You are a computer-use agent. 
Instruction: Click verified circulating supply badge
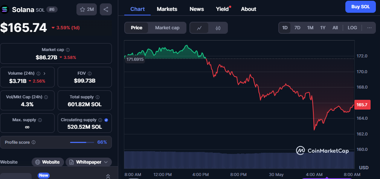click(106, 120)
